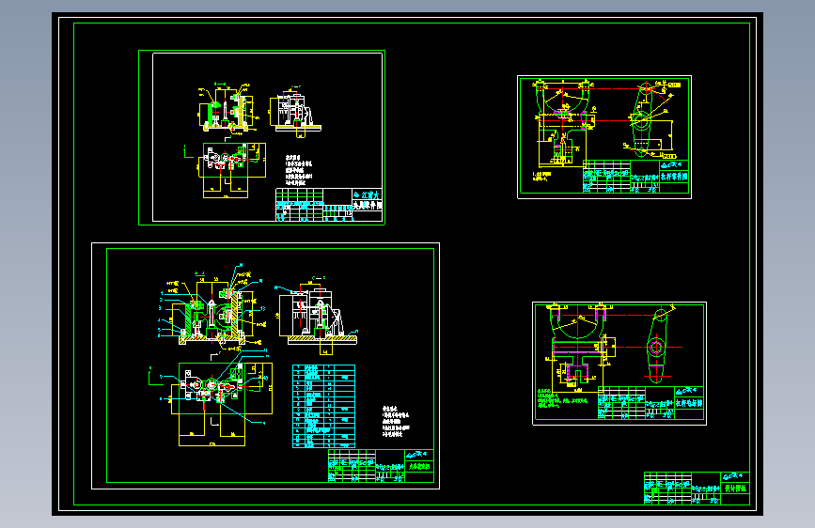This screenshot has height=528, width=815.
Task: Select fork front view with yellow dimensions
Action: (x=566, y=123)
